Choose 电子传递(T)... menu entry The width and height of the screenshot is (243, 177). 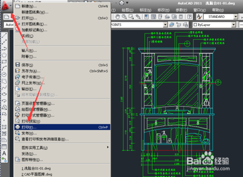62,77
